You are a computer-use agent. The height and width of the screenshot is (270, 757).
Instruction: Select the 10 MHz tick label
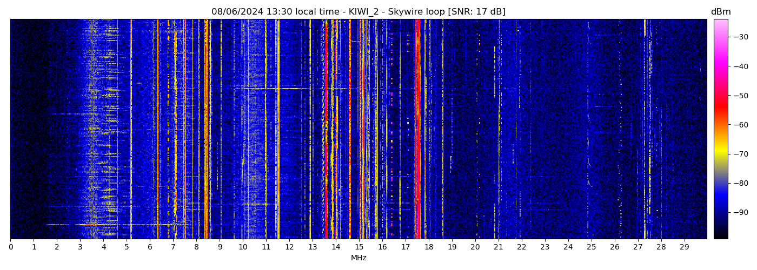pyautogui.click(x=243, y=247)
